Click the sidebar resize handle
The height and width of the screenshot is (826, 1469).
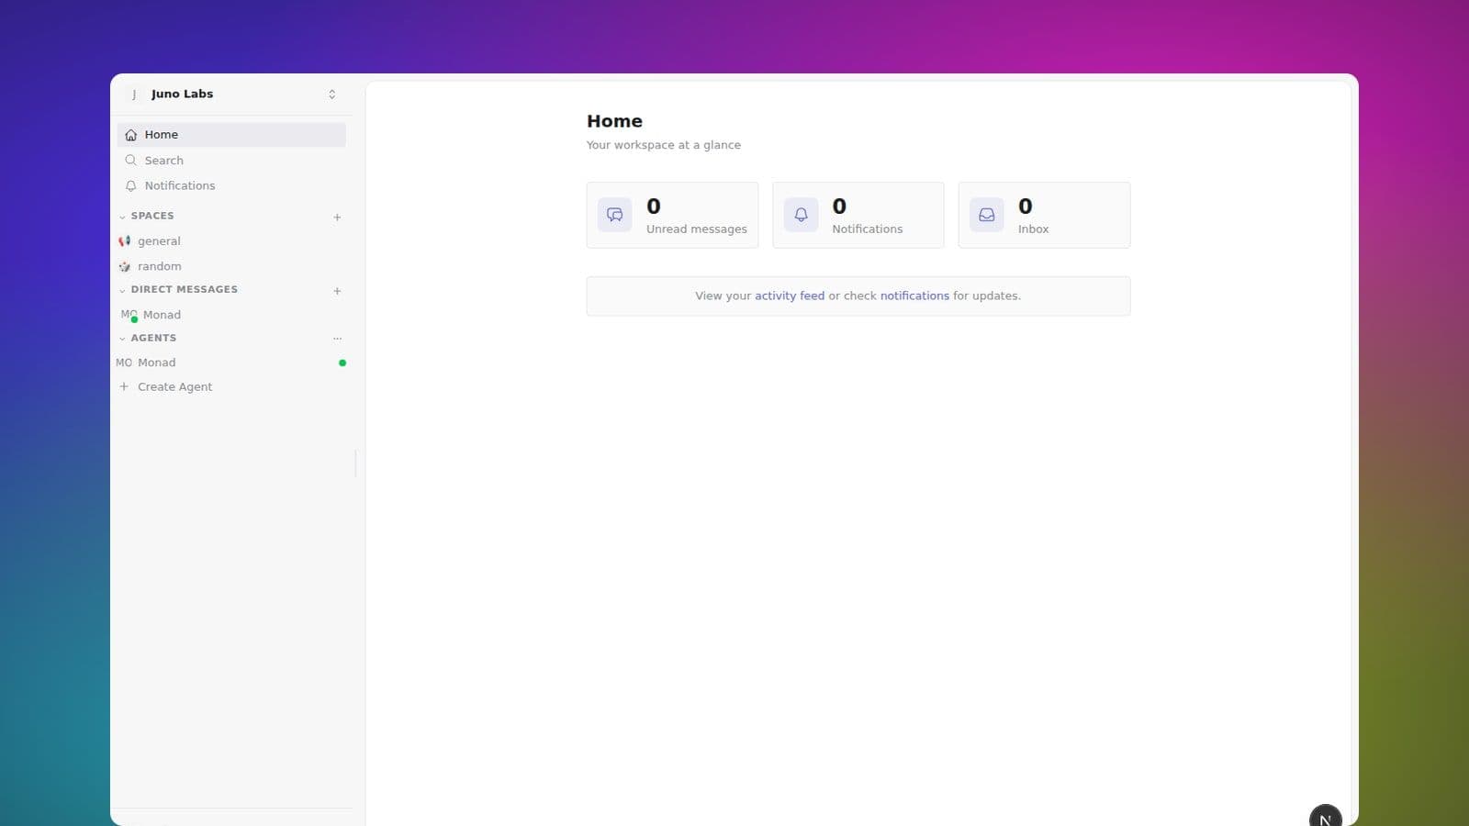355,463
